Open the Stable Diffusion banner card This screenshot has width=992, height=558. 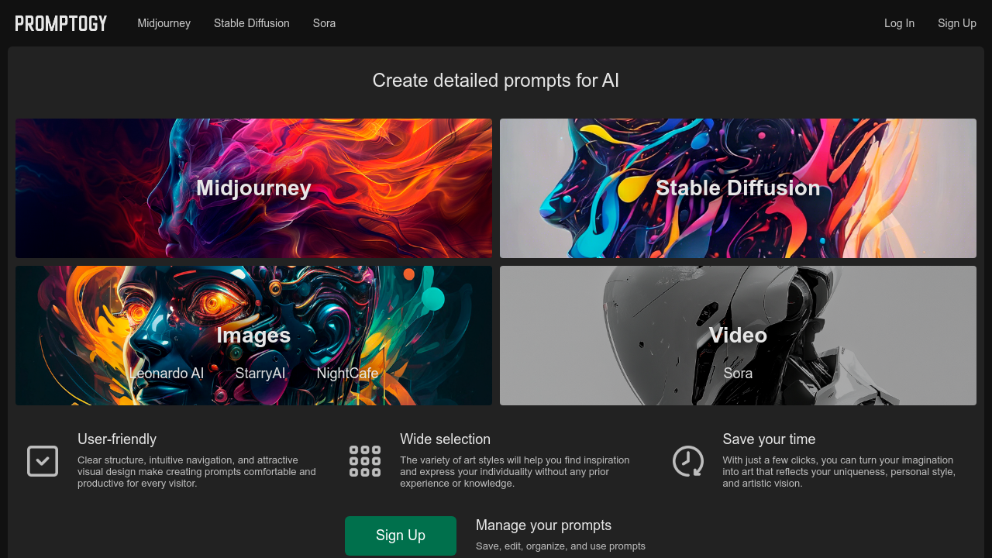[738, 188]
